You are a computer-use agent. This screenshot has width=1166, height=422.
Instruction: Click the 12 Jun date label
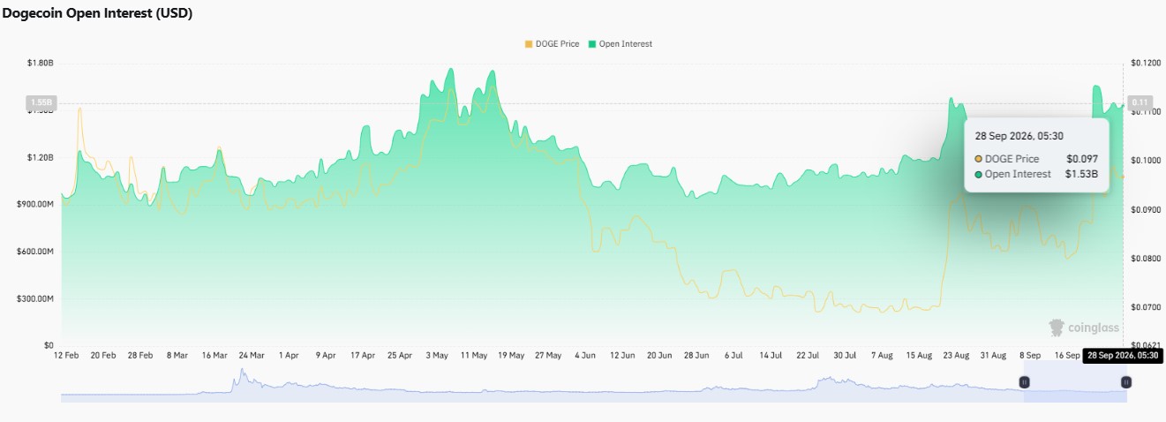[x=622, y=355]
